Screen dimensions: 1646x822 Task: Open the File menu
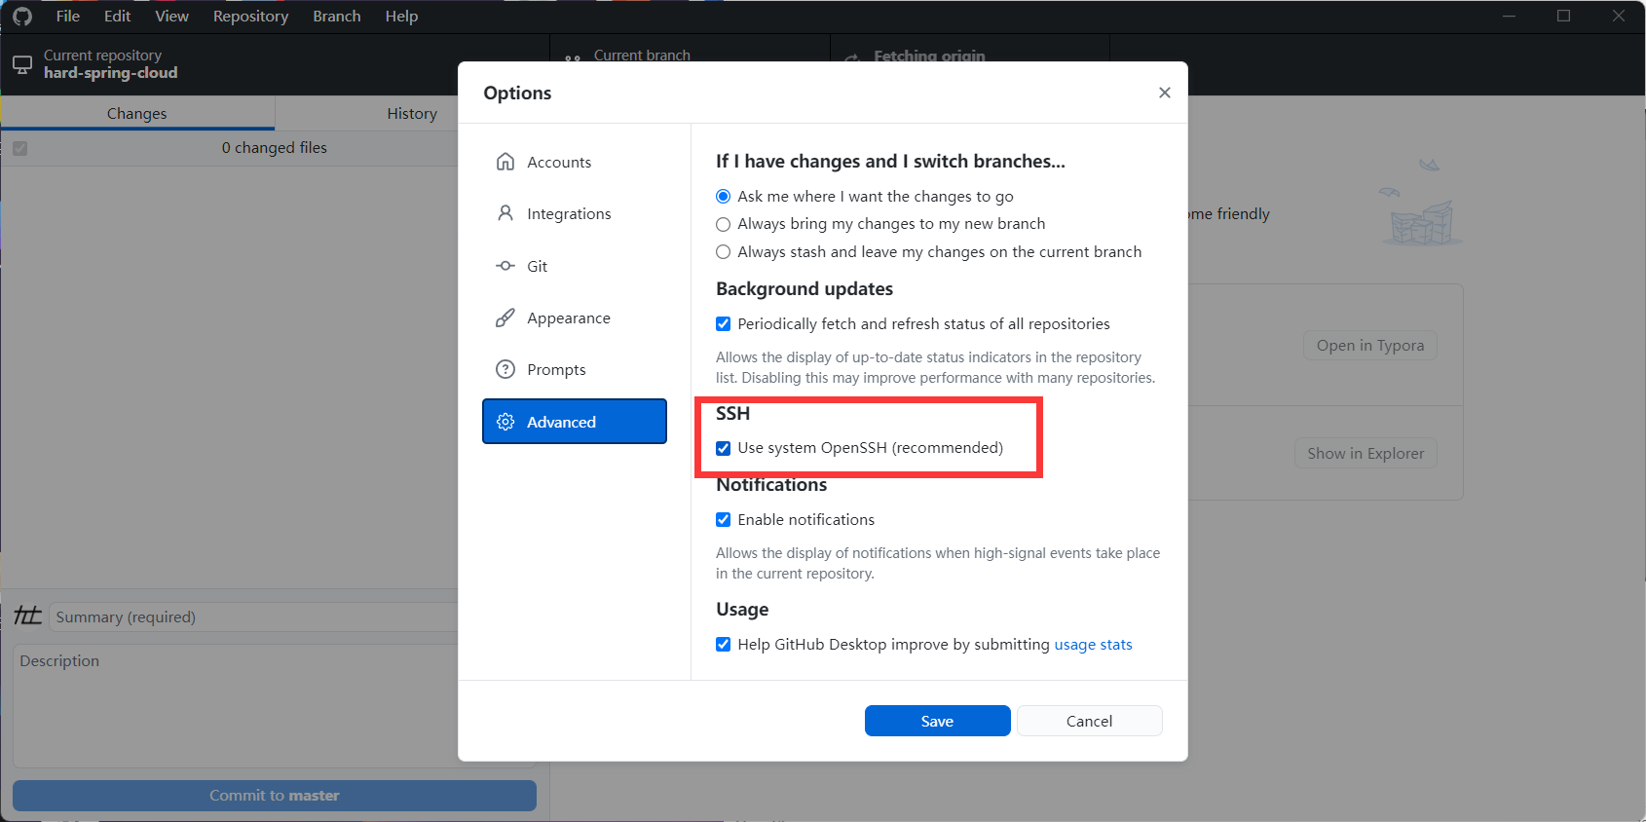click(68, 17)
